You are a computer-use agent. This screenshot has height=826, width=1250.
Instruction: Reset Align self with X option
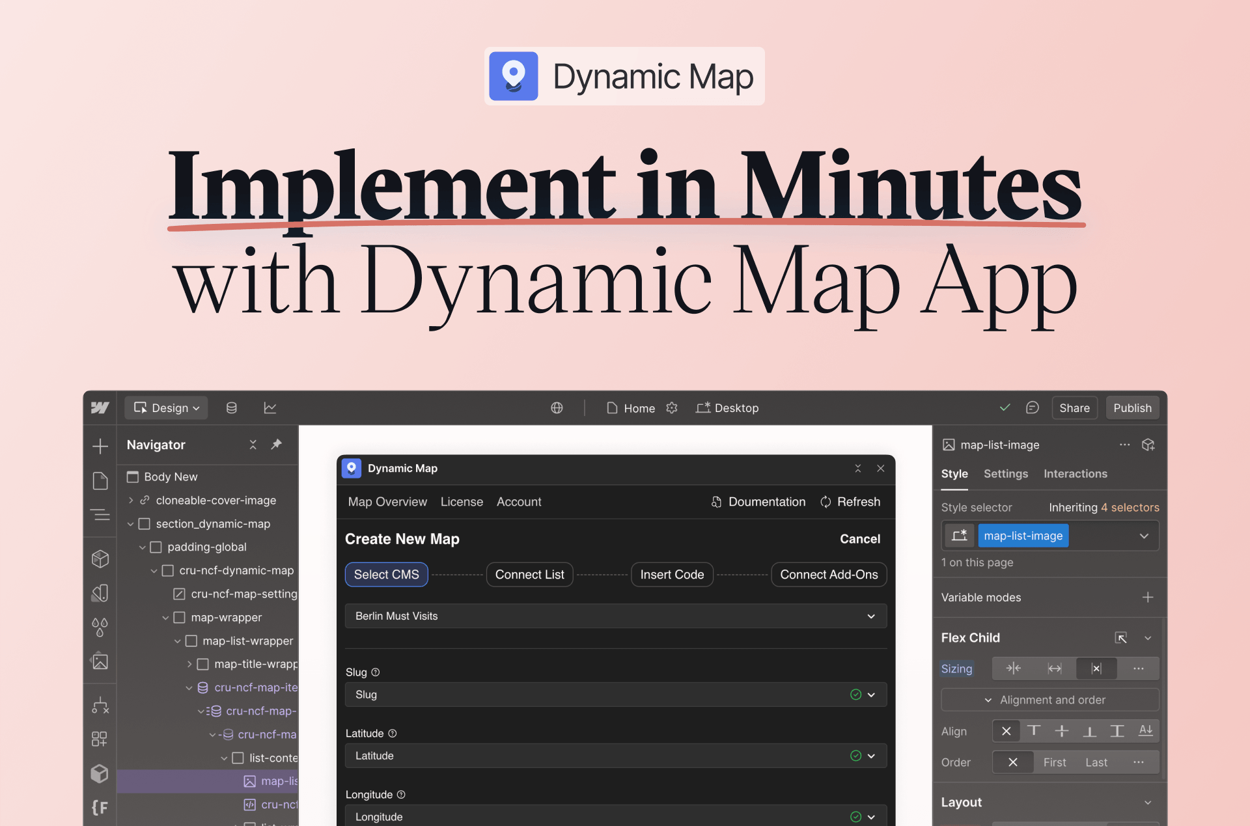(1006, 731)
